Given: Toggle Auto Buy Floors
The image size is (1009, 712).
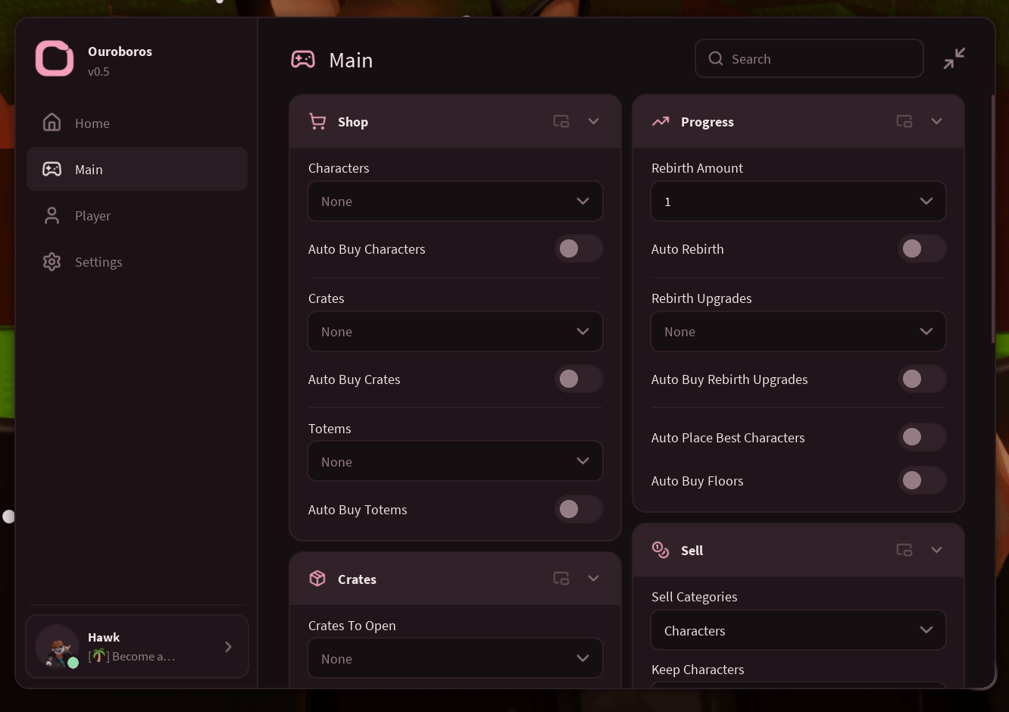Looking at the screenshot, I should tap(922, 480).
